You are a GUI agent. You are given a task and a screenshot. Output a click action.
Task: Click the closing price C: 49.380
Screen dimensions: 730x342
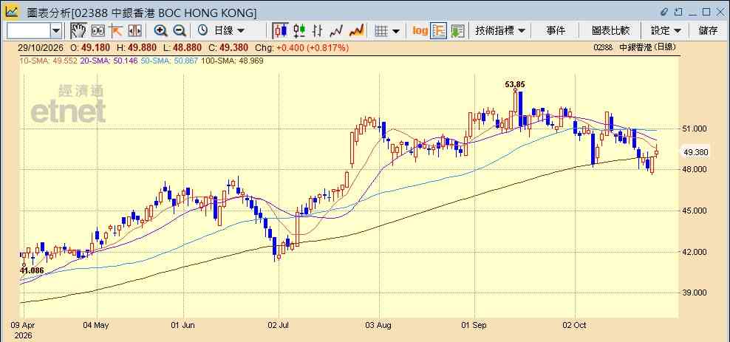[228, 47]
